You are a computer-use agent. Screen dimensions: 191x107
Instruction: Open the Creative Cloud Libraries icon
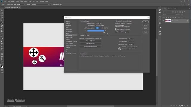pyautogui.click(x=160, y=32)
